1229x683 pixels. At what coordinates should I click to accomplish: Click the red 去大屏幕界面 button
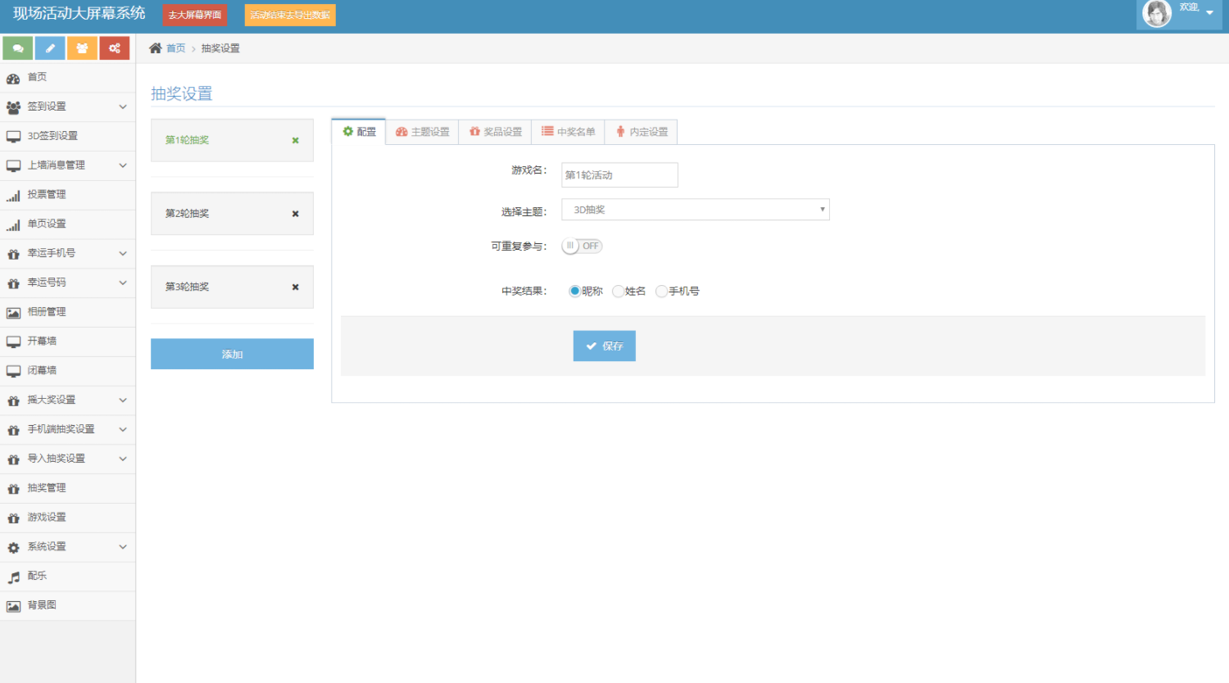(195, 15)
